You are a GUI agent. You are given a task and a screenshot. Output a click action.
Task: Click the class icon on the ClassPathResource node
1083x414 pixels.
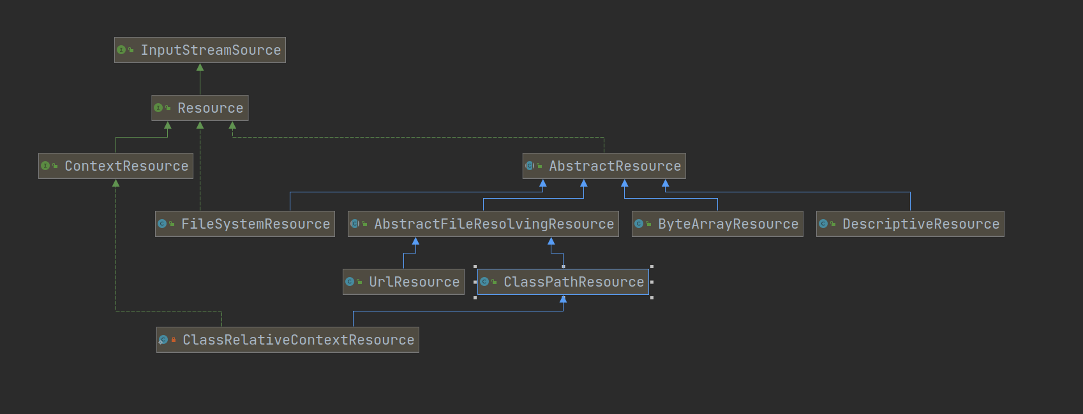coord(484,282)
